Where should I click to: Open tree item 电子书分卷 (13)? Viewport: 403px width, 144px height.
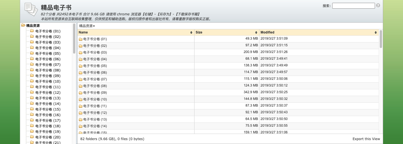click(x=48, y=98)
